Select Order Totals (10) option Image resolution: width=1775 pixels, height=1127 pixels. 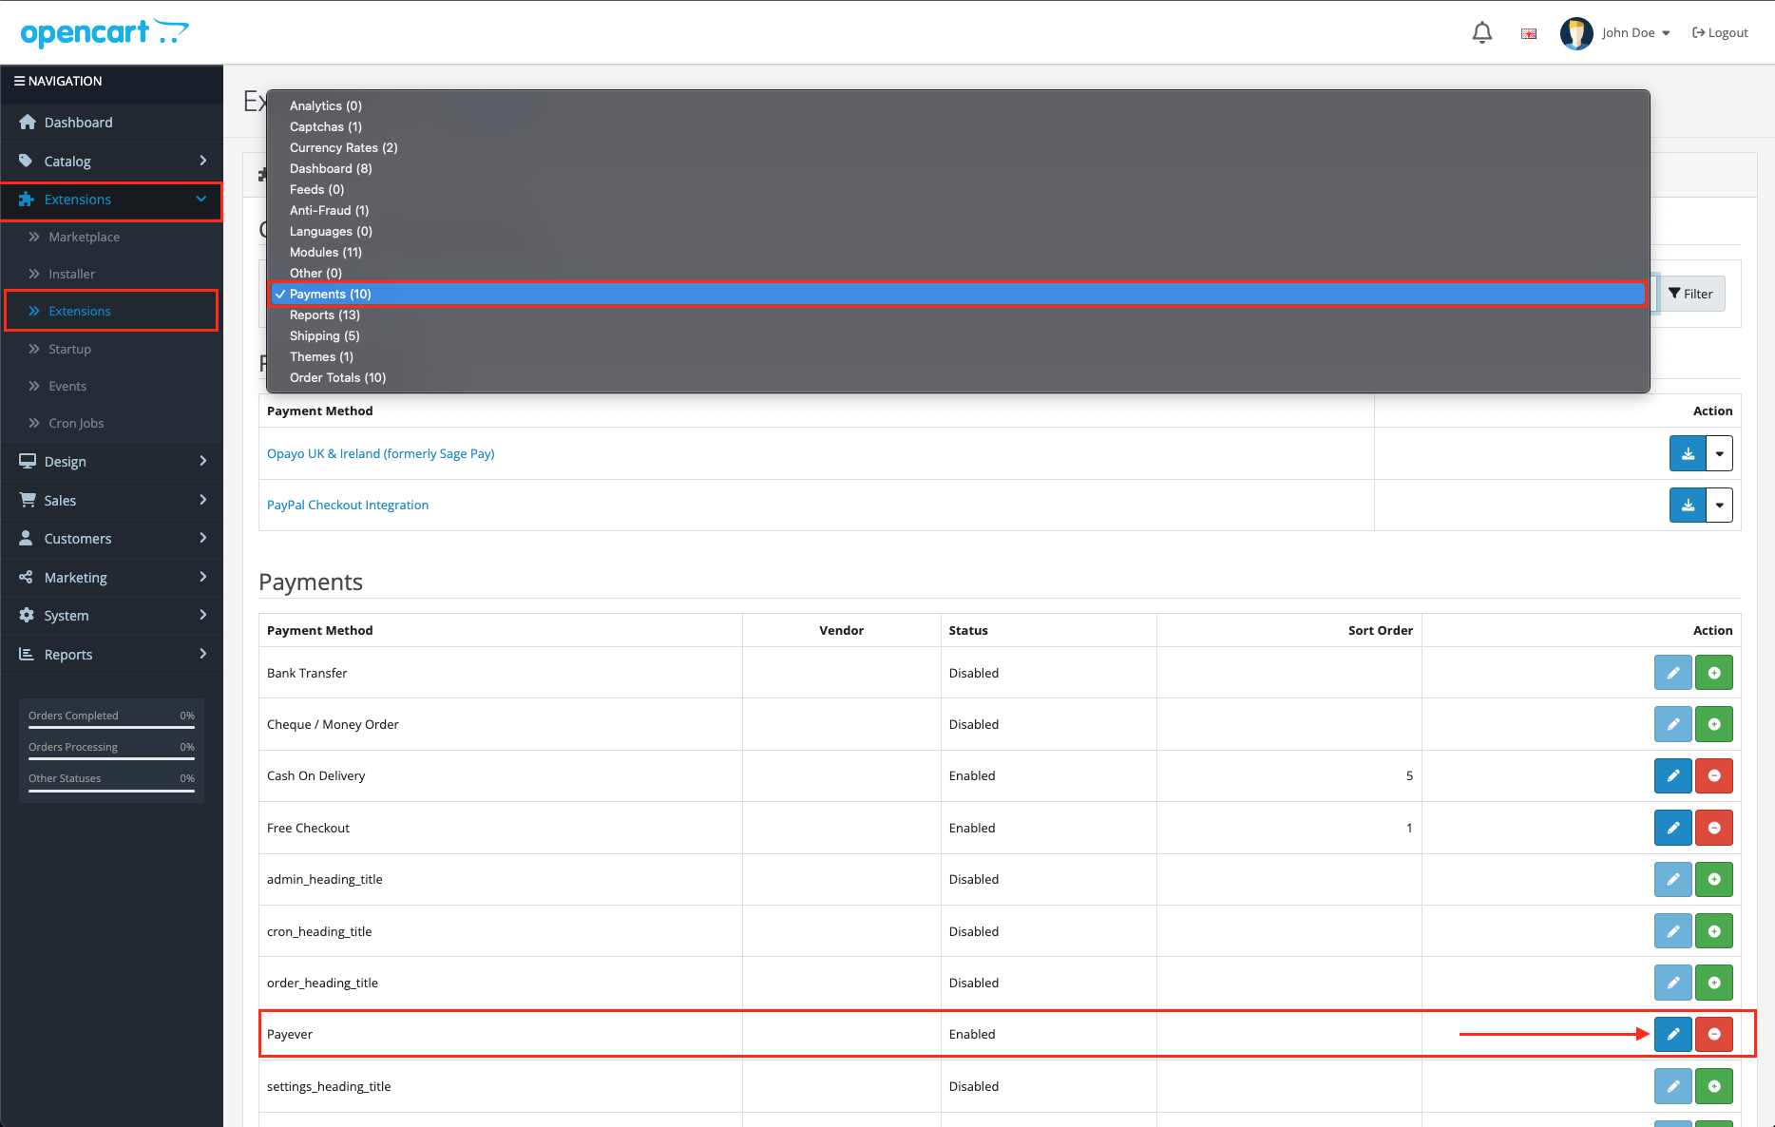[x=958, y=377]
